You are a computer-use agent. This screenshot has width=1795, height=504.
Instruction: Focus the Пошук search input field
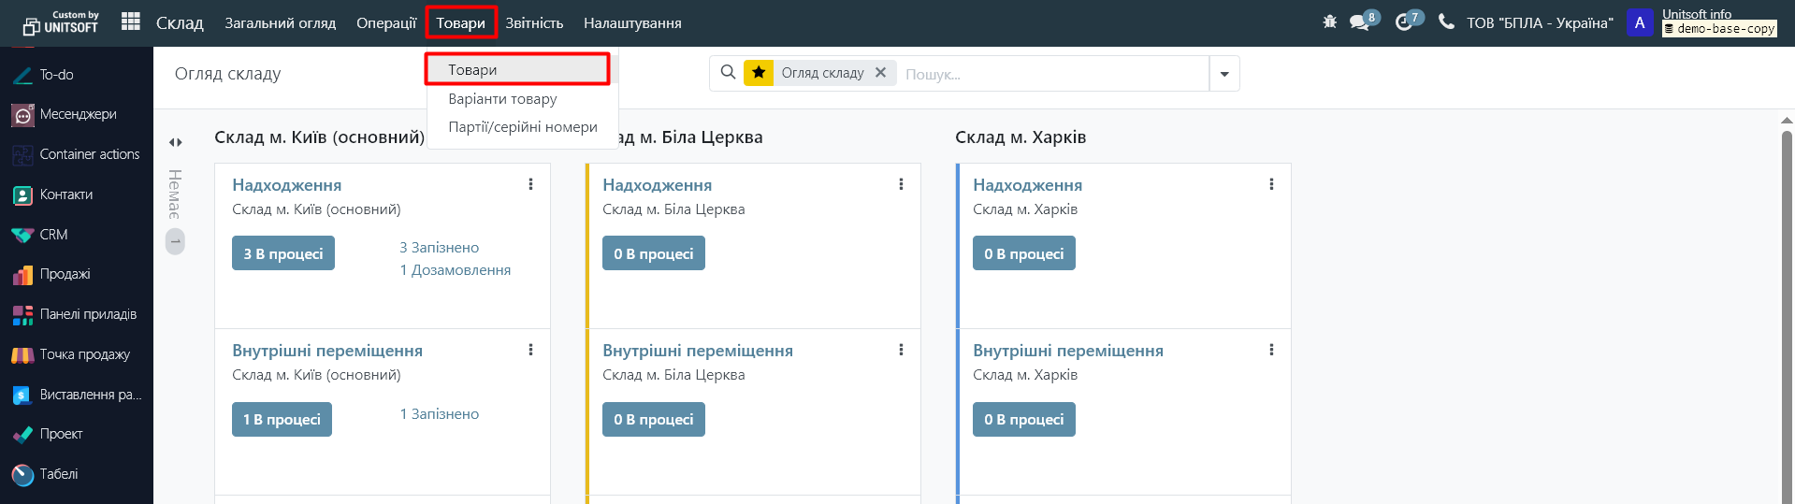click(x=1053, y=74)
